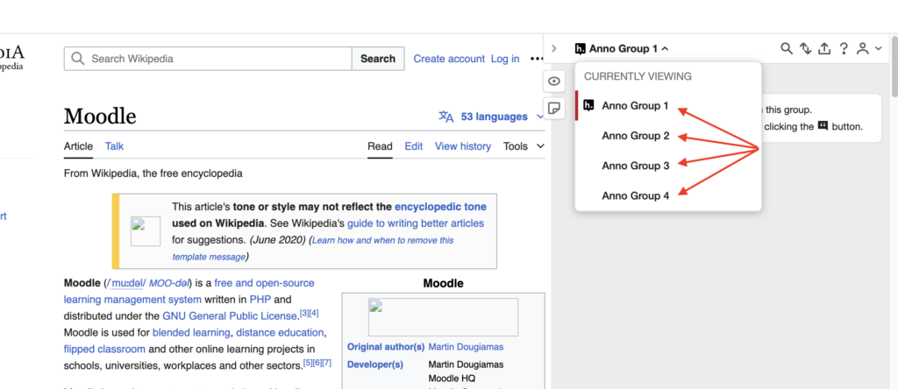Click the sidebar vertical scrollbar
Viewport: 898px width, 389px height.
coord(894,70)
